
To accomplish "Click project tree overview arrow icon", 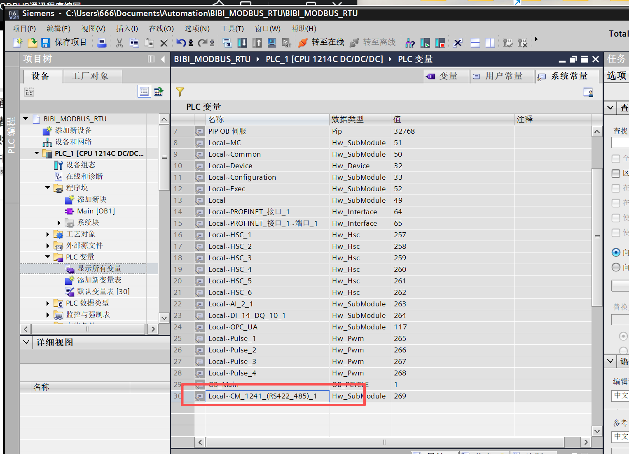I will 159,91.
